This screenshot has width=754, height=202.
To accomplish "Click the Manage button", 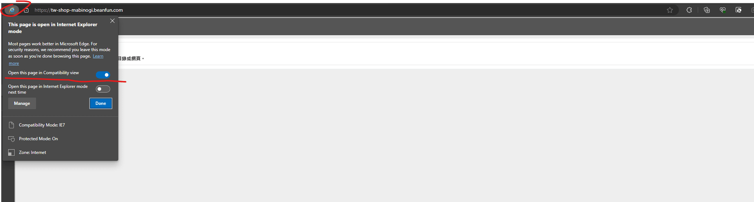I will [x=22, y=103].
